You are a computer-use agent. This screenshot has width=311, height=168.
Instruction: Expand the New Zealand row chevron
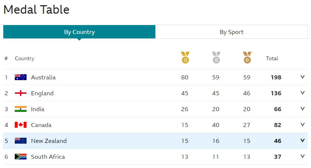point(303,141)
